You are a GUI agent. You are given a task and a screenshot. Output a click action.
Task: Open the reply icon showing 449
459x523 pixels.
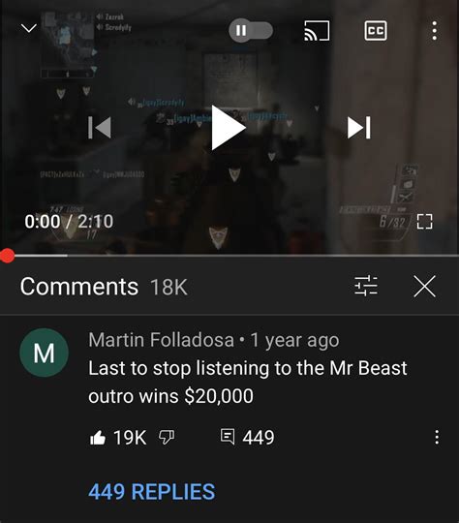coord(228,437)
